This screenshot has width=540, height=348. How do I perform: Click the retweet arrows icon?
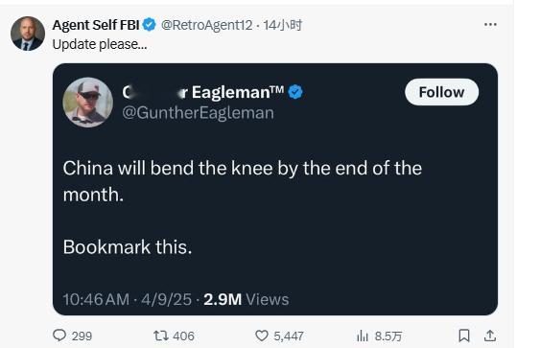pos(161,336)
